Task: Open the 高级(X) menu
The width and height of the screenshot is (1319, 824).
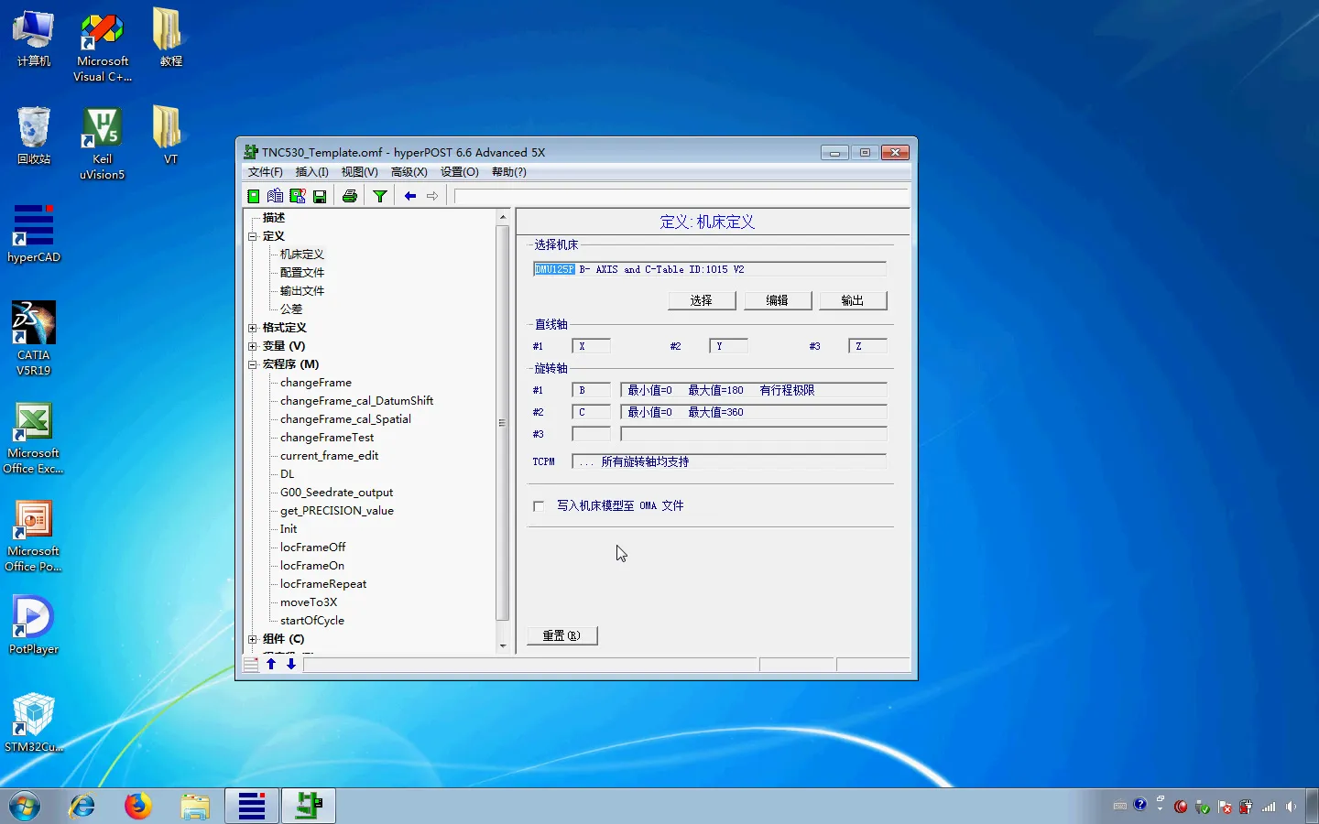Action: pos(409,172)
